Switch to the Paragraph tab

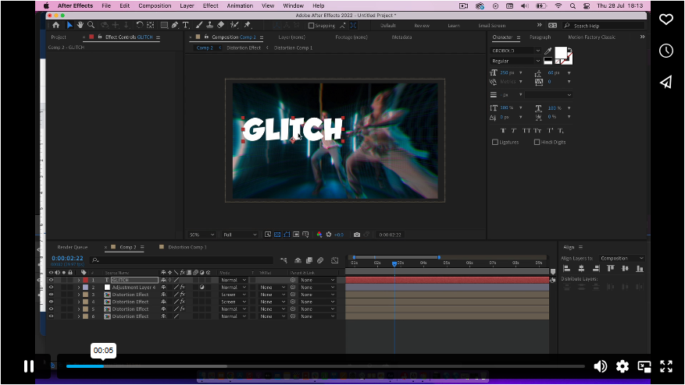tap(540, 37)
